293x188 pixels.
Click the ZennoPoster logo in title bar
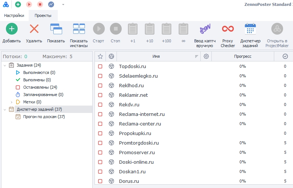(6, 4)
